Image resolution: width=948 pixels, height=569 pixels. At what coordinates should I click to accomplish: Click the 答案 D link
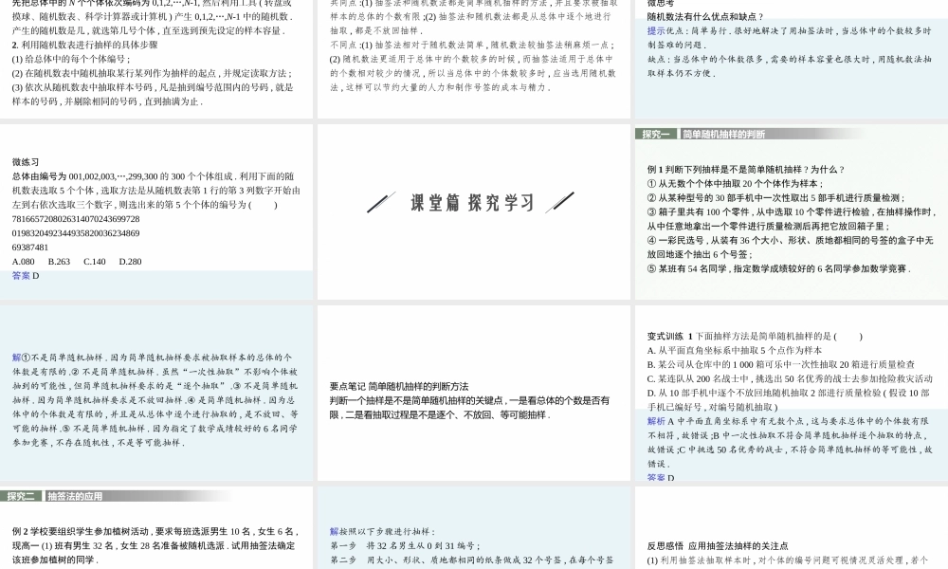tap(24, 275)
